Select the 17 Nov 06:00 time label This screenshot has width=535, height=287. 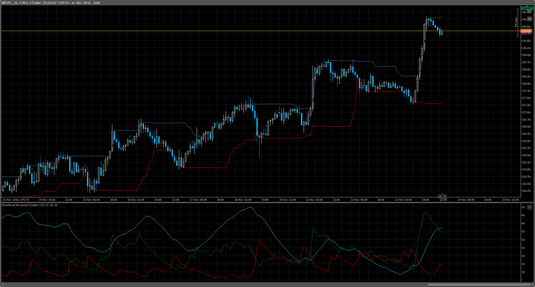(198, 200)
